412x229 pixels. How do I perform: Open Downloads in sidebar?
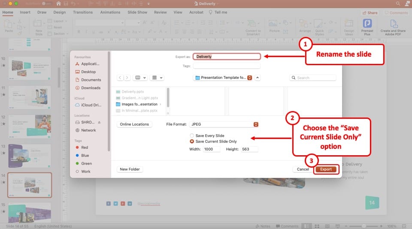pyautogui.click(x=88, y=88)
